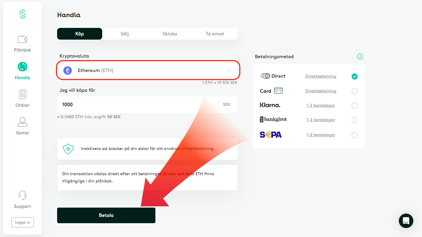Open the chat widget bubble
Image resolution: width=422 pixels, height=237 pixels.
coord(406,221)
